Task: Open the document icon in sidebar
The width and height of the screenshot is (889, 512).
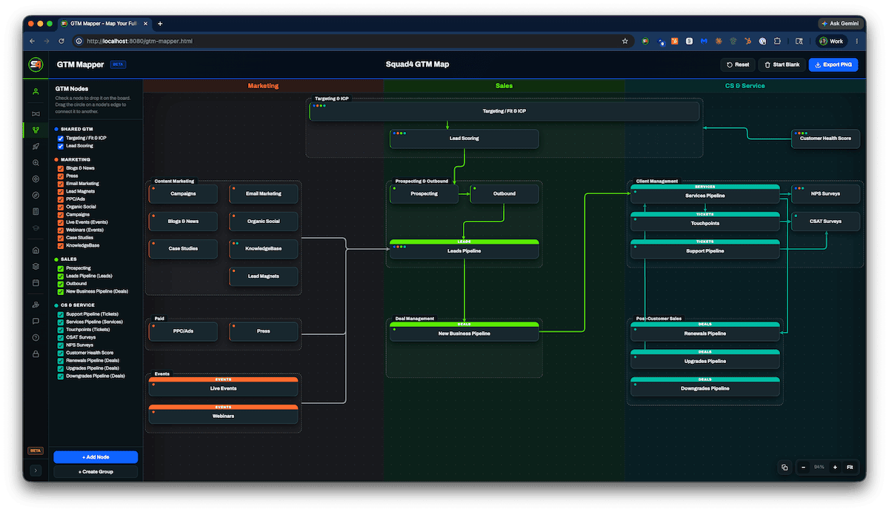Action: click(36, 211)
